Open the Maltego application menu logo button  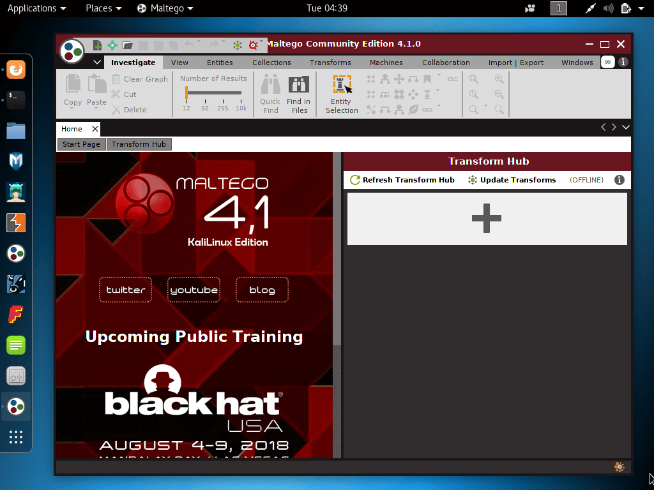(72, 52)
